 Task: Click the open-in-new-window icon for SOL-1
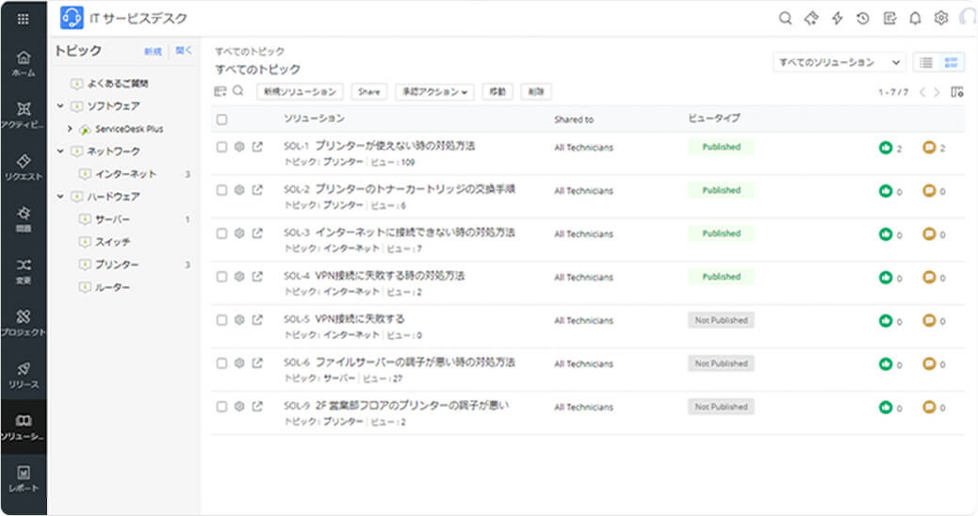pos(257,147)
